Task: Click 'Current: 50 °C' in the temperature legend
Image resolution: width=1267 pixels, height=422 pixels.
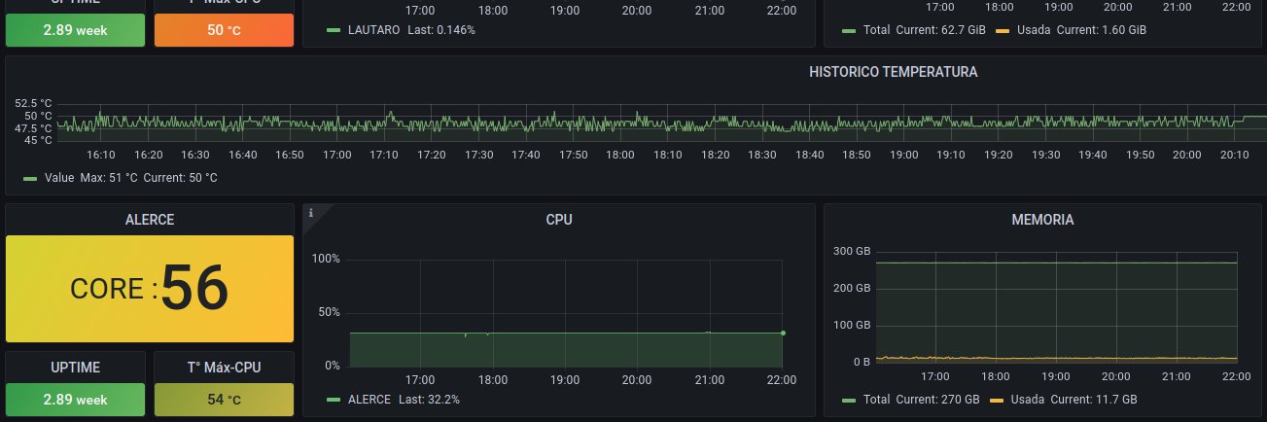Action: (181, 178)
